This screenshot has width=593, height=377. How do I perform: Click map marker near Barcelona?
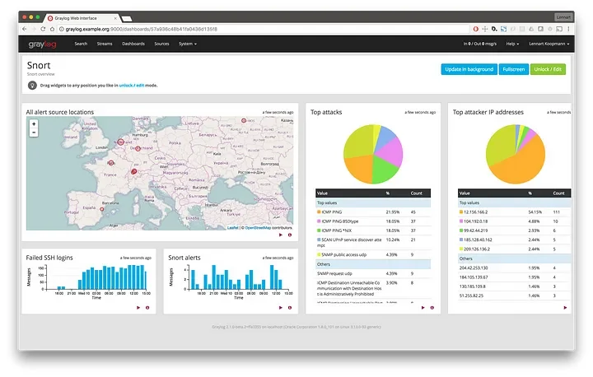point(102,209)
